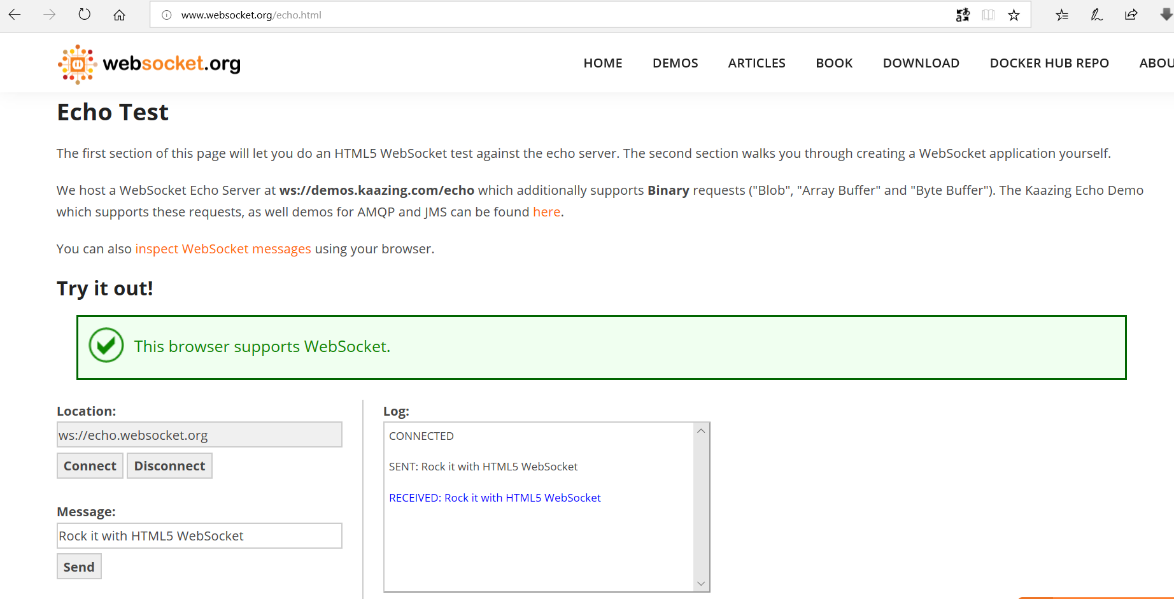The image size is (1174, 599).
Task: Click into the Message text field
Action: 199,536
